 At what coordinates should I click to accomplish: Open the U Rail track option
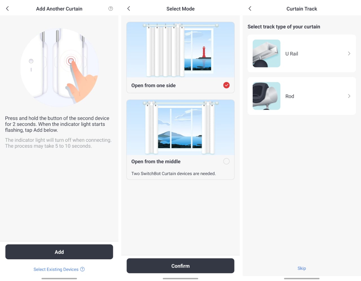302,53
